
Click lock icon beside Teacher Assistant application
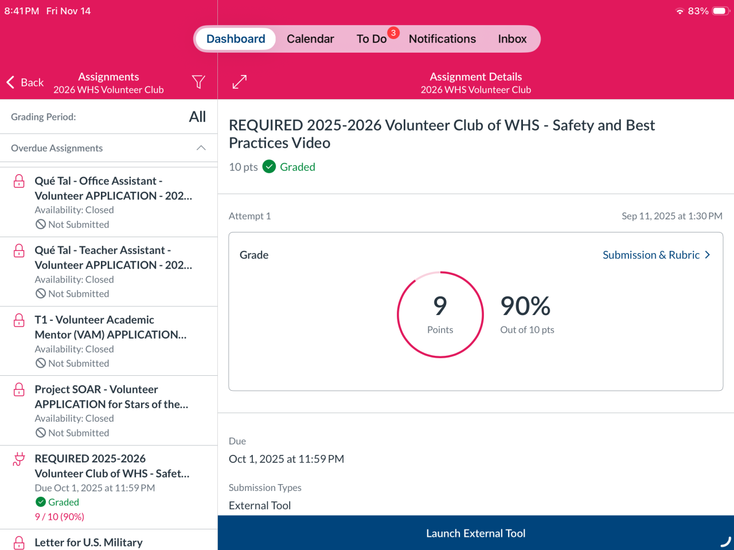(x=19, y=250)
